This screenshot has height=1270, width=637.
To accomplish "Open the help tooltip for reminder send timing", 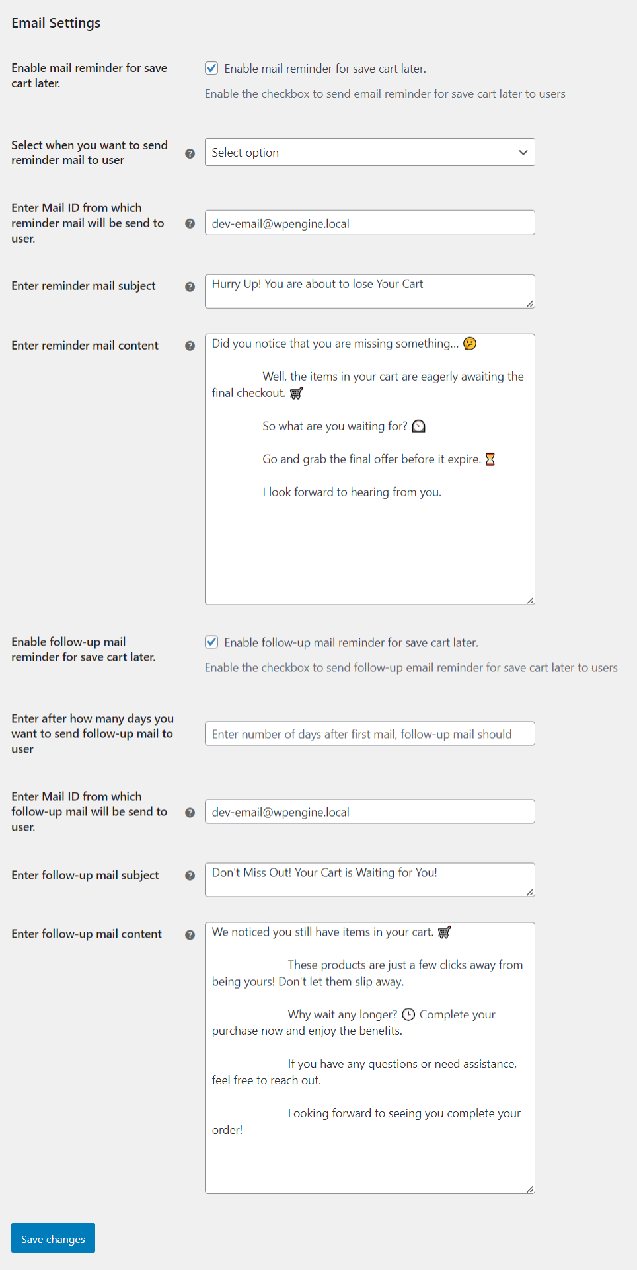I will pyautogui.click(x=190, y=153).
